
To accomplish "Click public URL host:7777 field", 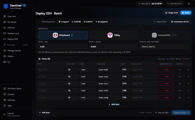I will point(144,70).
